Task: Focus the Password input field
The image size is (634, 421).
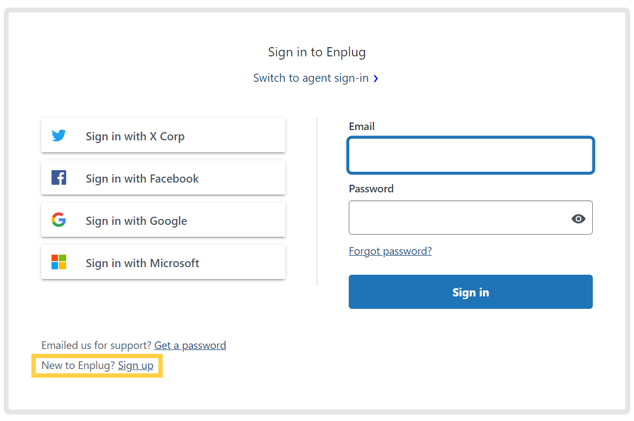Action: (471, 218)
